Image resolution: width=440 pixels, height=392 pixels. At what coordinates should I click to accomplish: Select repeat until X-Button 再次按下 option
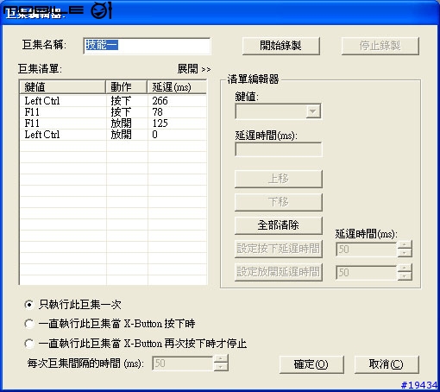(28, 344)
